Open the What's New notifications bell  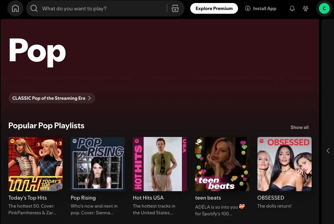click(x=292, y=8)
